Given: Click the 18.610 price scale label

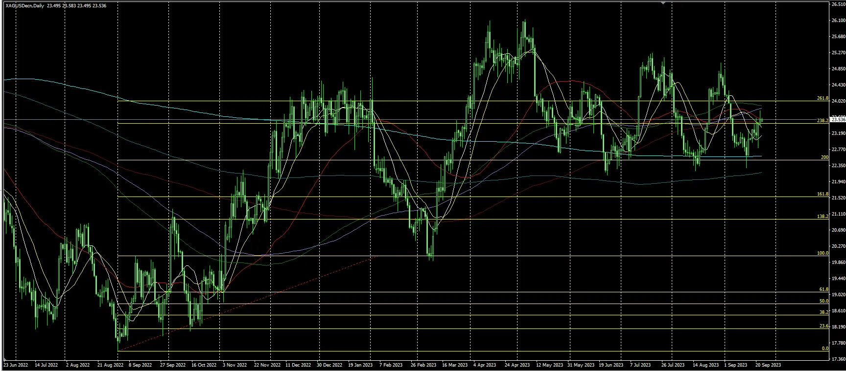Looking at the screenshot, I should click(839, 310).
